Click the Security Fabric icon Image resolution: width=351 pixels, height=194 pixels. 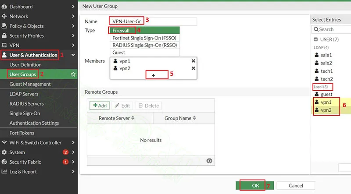[4, 162]
